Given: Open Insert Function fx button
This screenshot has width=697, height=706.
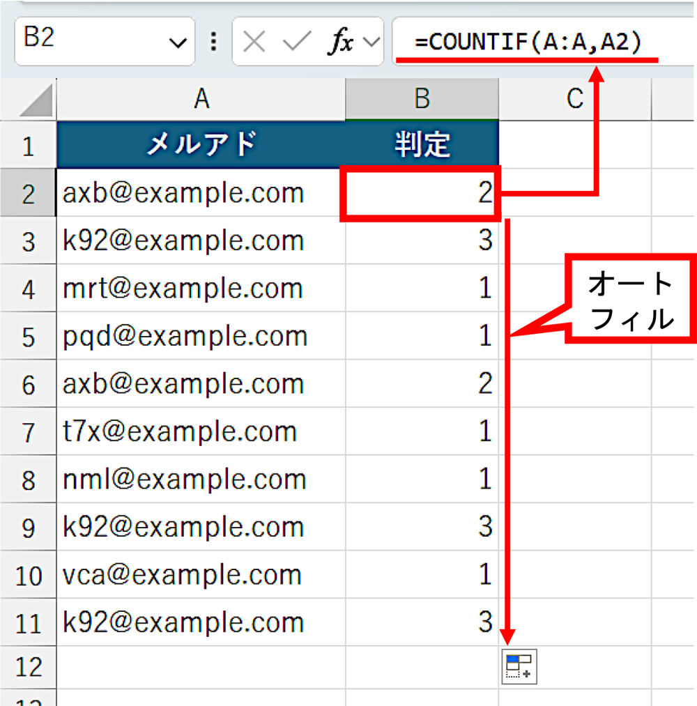Looking at the screenshot, I should tap(342, 43).
